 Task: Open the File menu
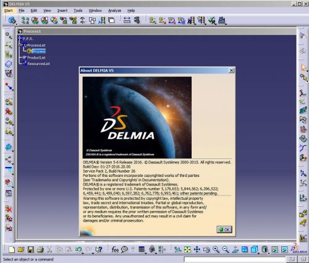click(x=22, y=11)
